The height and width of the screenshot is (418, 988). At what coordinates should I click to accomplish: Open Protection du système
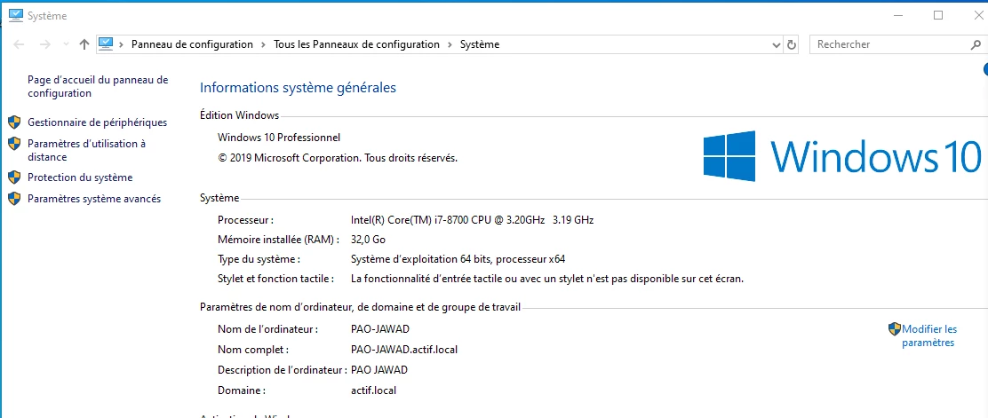pos(80,177)
